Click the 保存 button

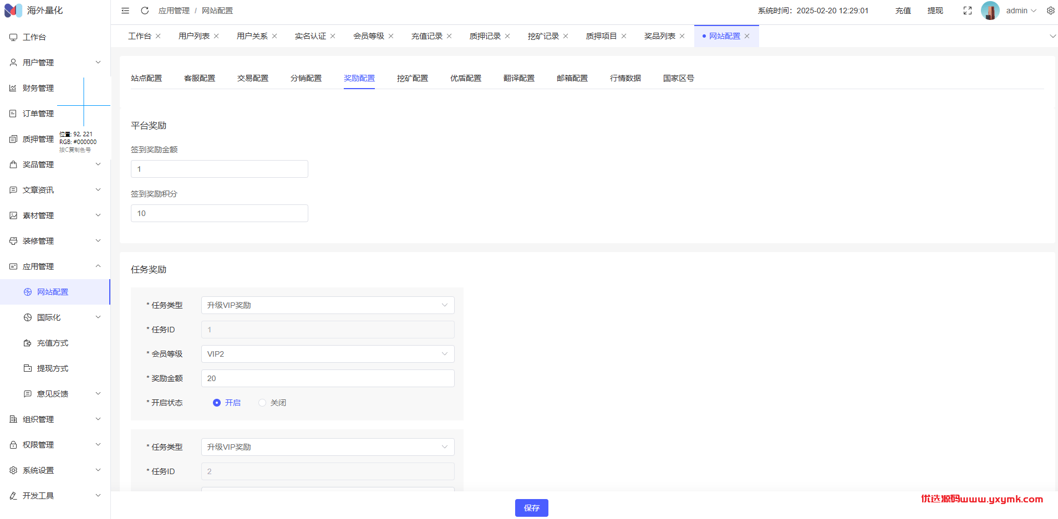[x=532, y=508]
